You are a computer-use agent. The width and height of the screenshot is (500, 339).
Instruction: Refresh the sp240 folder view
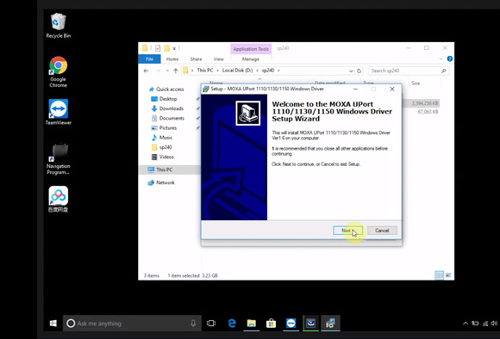click(x=359, y=71)
